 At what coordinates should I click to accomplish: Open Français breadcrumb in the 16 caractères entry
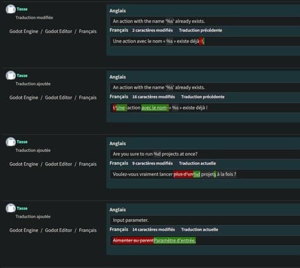[x=87, y=98]
